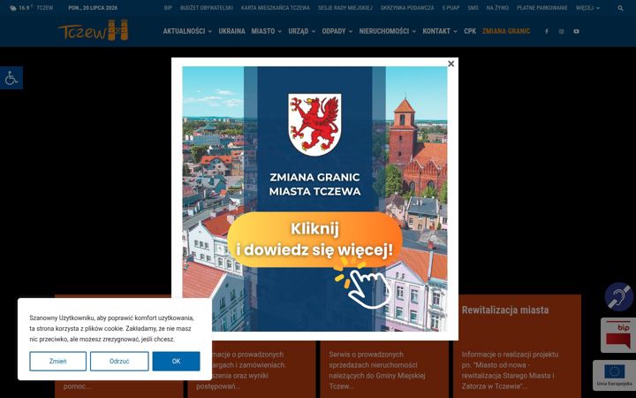Open the YouTube social icon
Screen dimensions: 636x398
pos(576,31)
